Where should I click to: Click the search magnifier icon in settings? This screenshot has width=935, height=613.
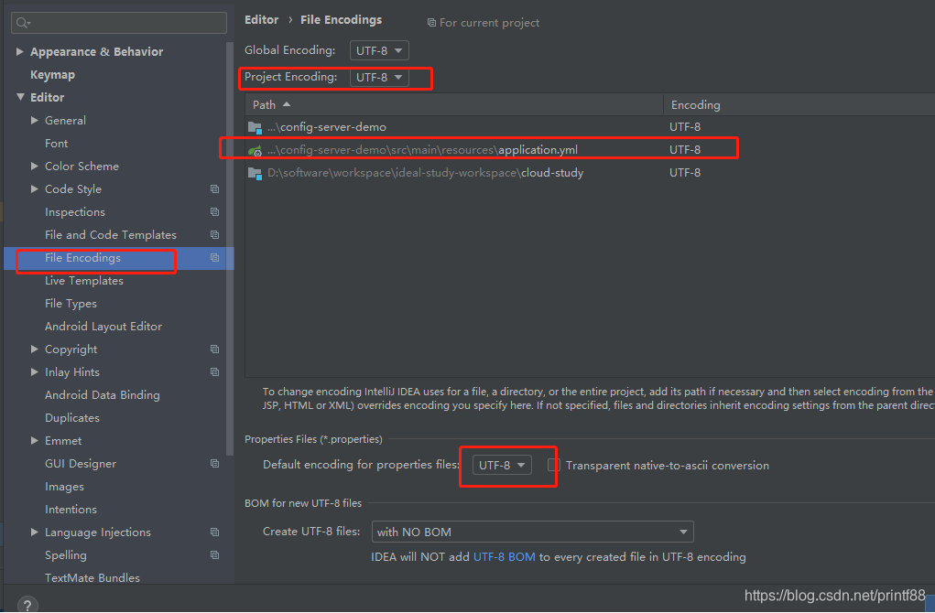[23, 23]
